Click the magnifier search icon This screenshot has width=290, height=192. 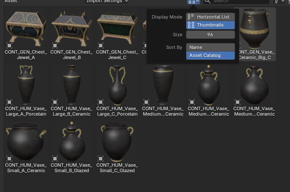(x=208, y=1)
